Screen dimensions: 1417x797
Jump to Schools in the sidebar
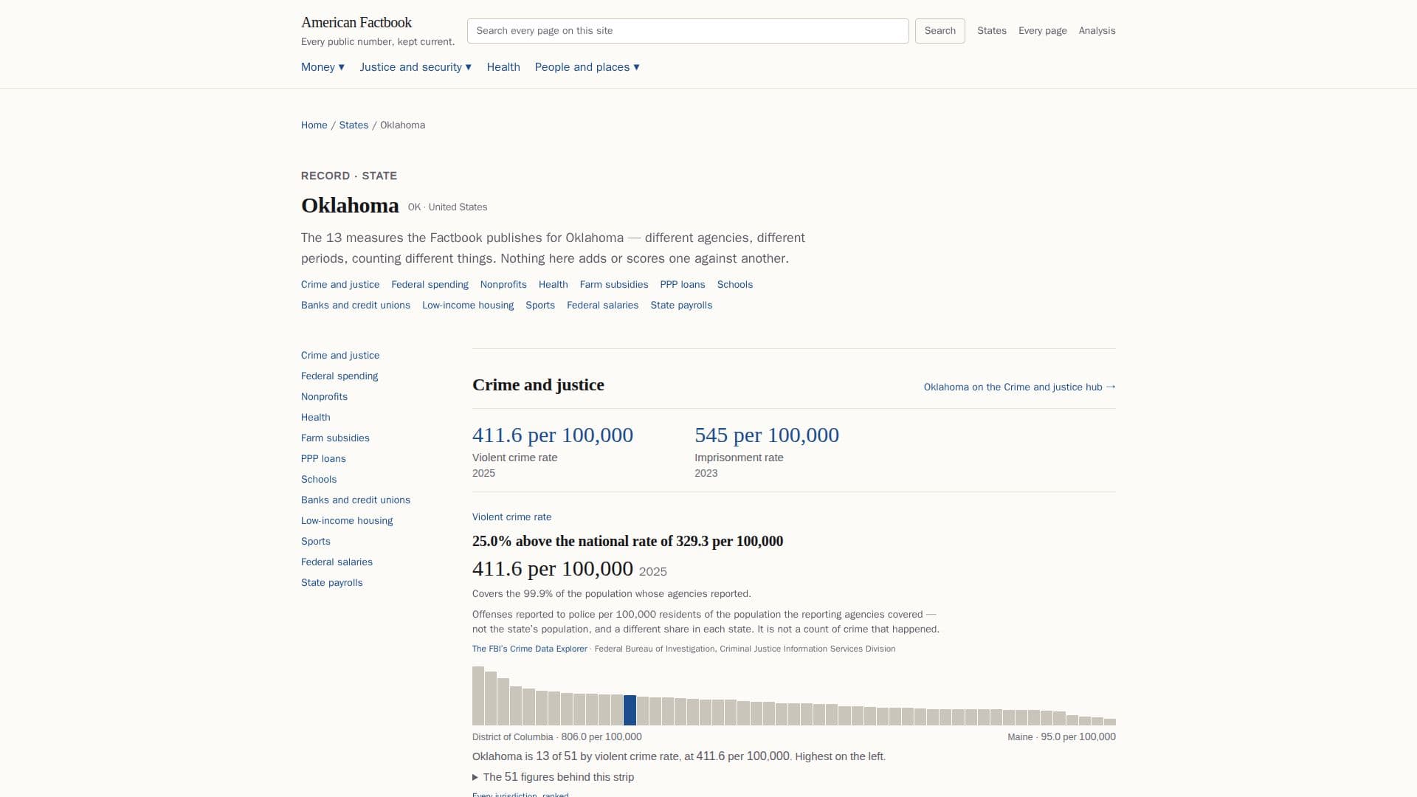(319, 480)
